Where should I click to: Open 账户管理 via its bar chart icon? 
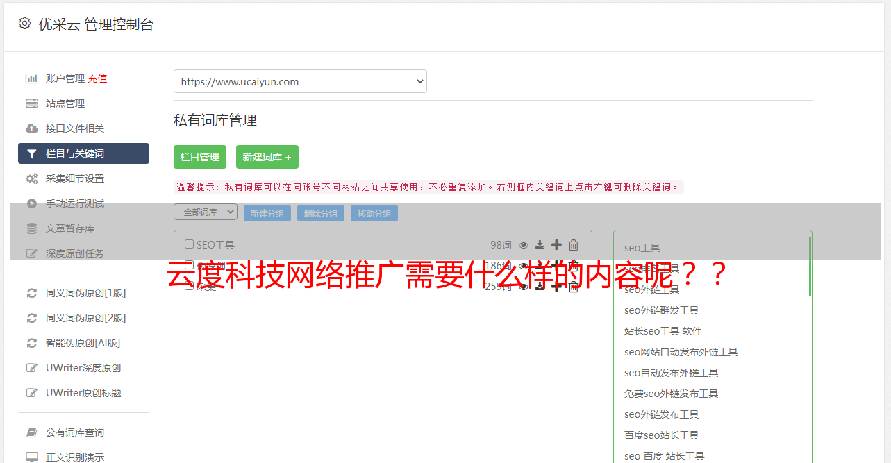click(x=31, y=78)
